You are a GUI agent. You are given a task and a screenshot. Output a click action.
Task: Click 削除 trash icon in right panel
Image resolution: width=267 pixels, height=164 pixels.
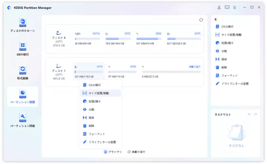tap(217, 68)
